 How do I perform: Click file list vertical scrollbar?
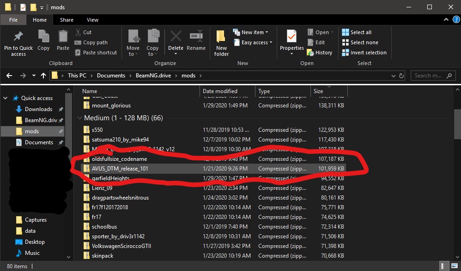point(458,123)
